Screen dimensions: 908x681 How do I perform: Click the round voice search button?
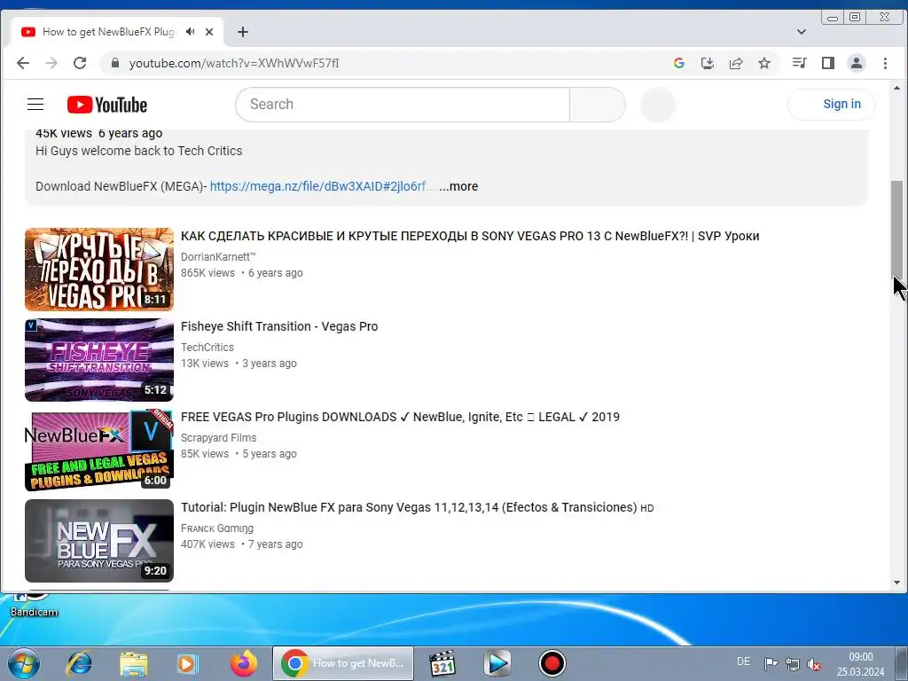point(658,105)
